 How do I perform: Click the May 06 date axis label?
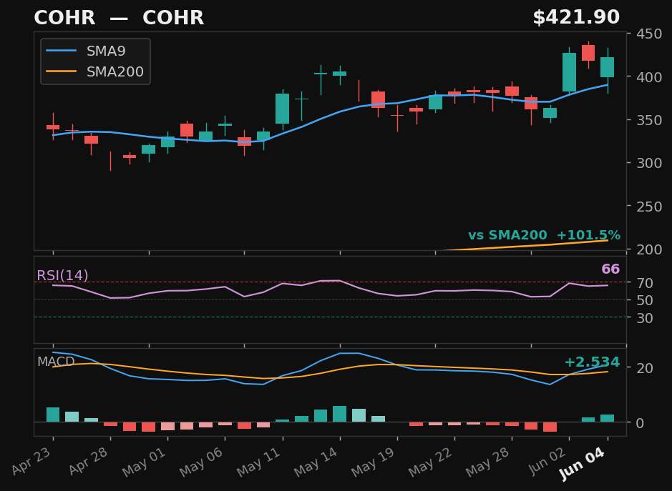[x=202, y=462]
